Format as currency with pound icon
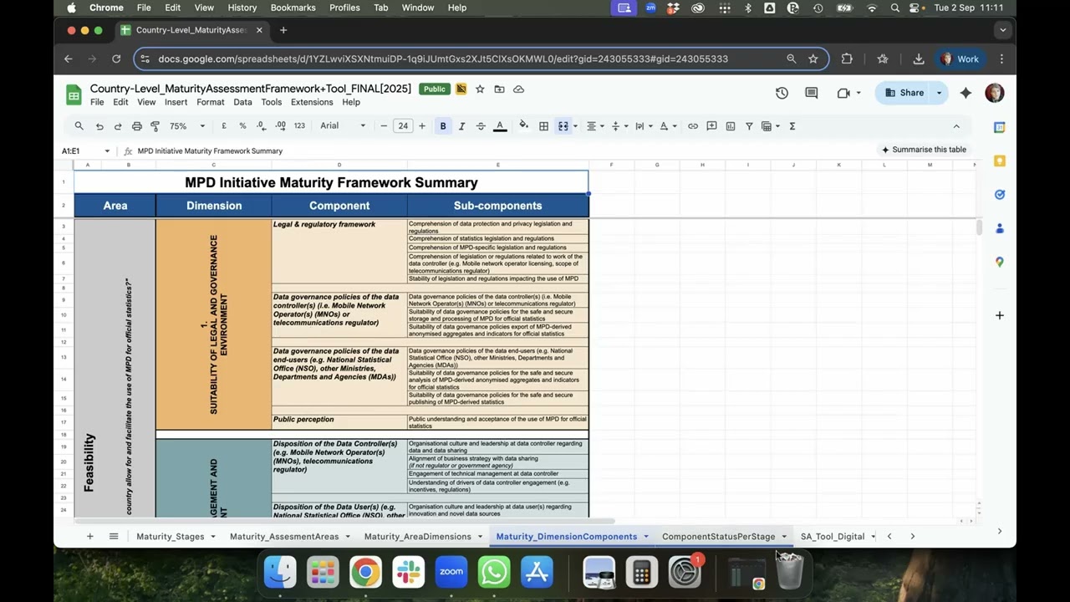This screenshot has width=1070, height=602. coord(224,126)
